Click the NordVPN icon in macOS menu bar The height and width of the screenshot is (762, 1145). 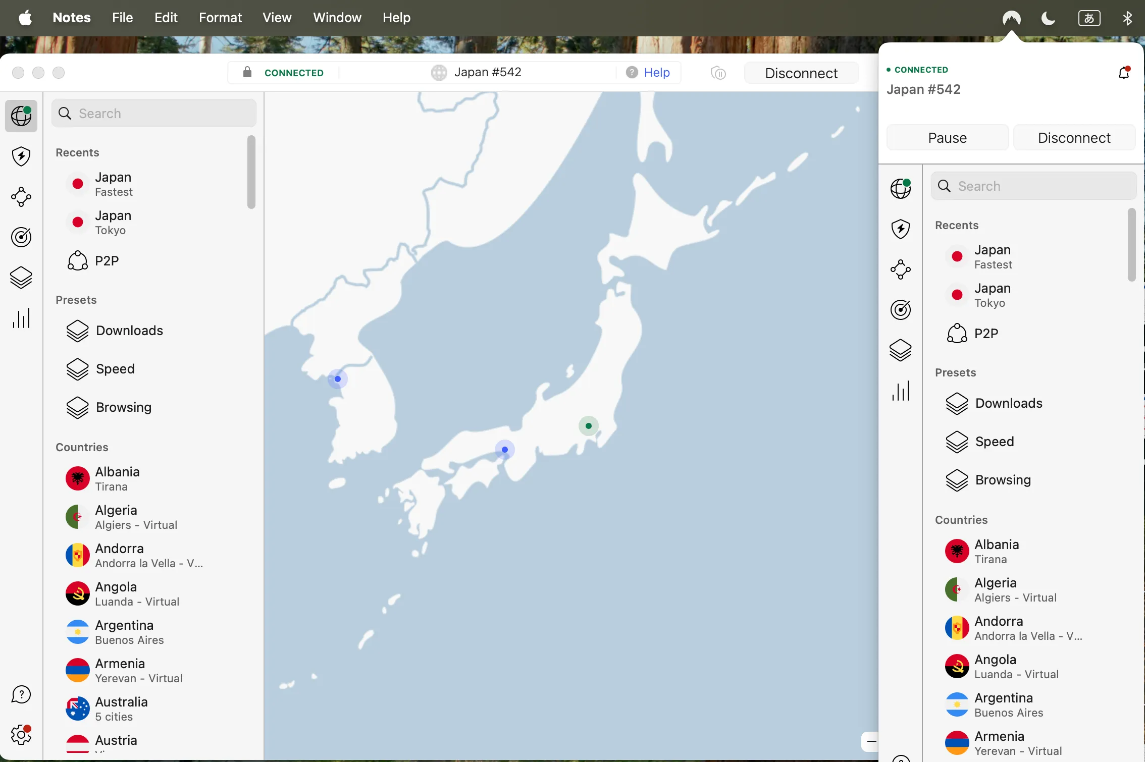point(1011,18)
